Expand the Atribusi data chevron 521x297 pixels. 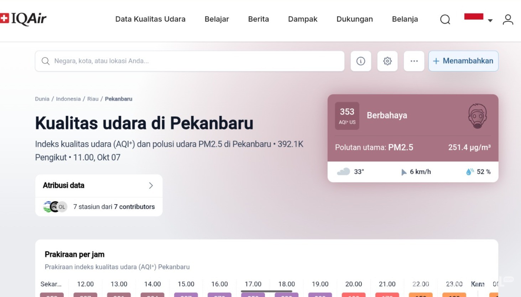[151, 185]
